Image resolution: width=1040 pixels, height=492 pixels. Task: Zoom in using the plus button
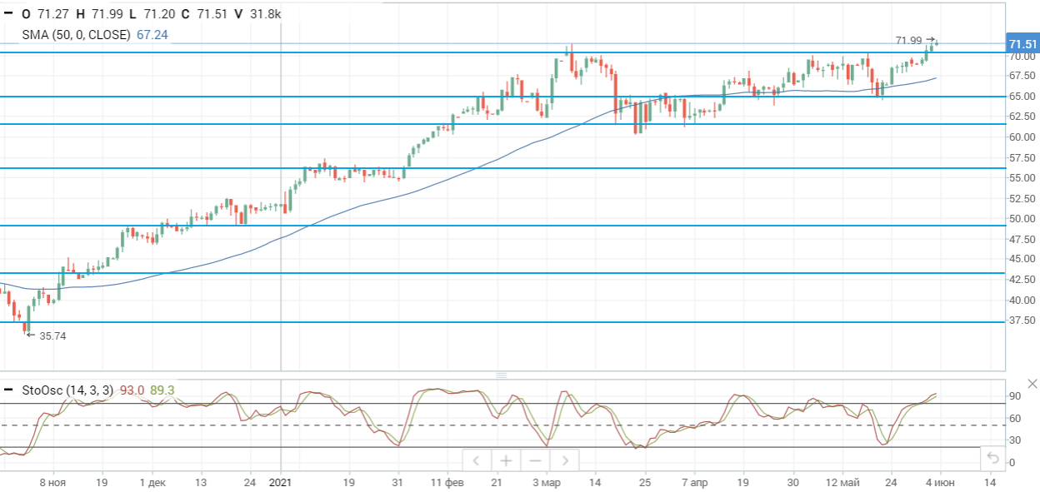tap(505, 460)
